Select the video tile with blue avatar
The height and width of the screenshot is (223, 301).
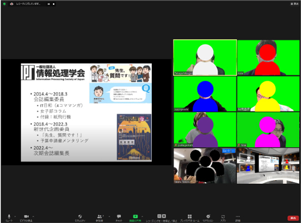[205, 94]
